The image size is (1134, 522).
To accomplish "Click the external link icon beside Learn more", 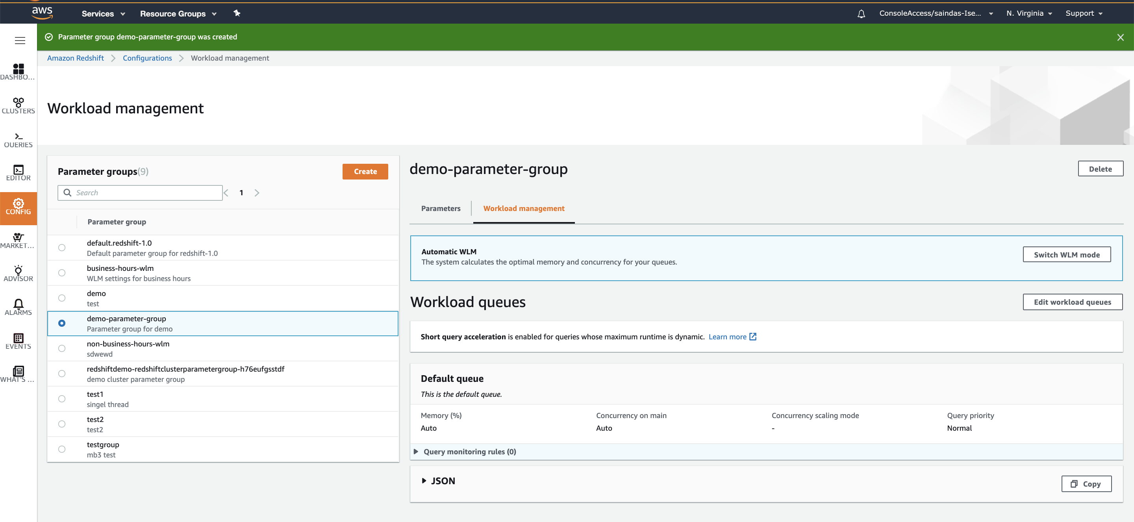I will [x=753, y=337].
